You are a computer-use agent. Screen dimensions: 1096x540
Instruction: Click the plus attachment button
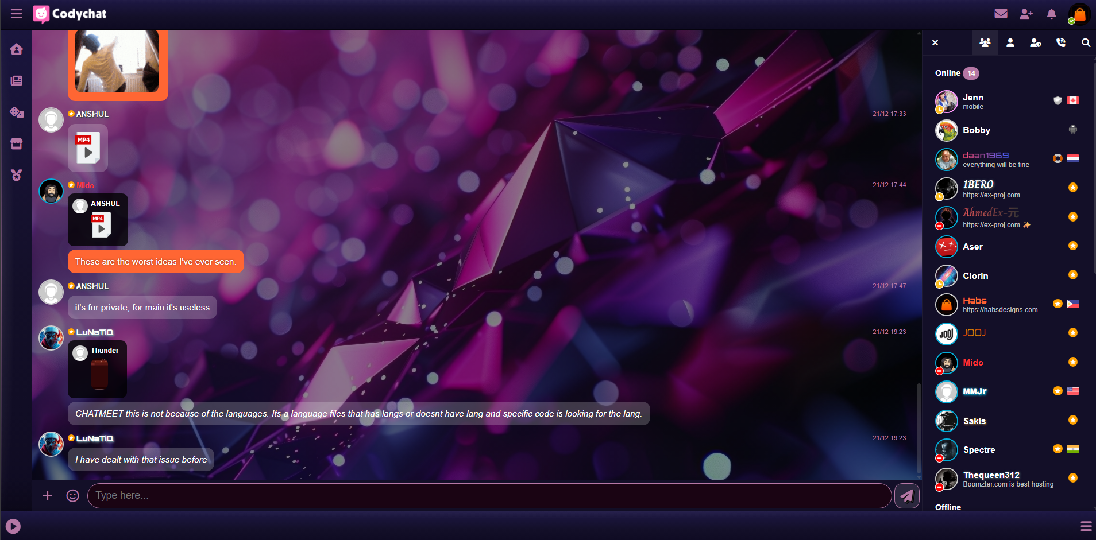(x=48, y=495)
